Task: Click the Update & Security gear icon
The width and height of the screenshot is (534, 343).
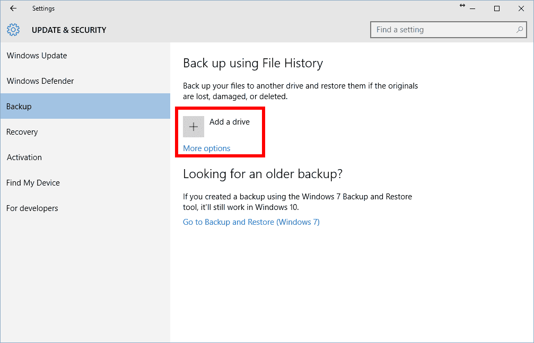Action: (x=13, y=30)
